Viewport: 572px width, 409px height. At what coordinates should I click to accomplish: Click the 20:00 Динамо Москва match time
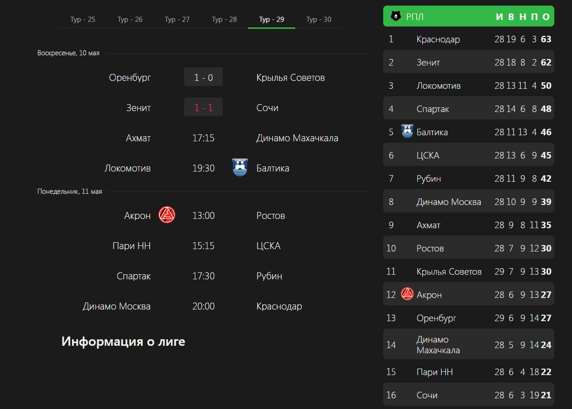pos(204,306)
